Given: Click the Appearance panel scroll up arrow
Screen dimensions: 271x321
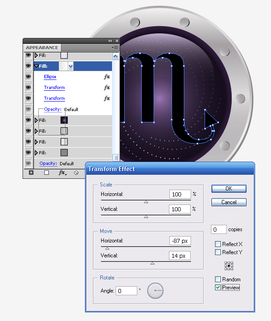Looking at the screenshot, I should click(116, 56).
